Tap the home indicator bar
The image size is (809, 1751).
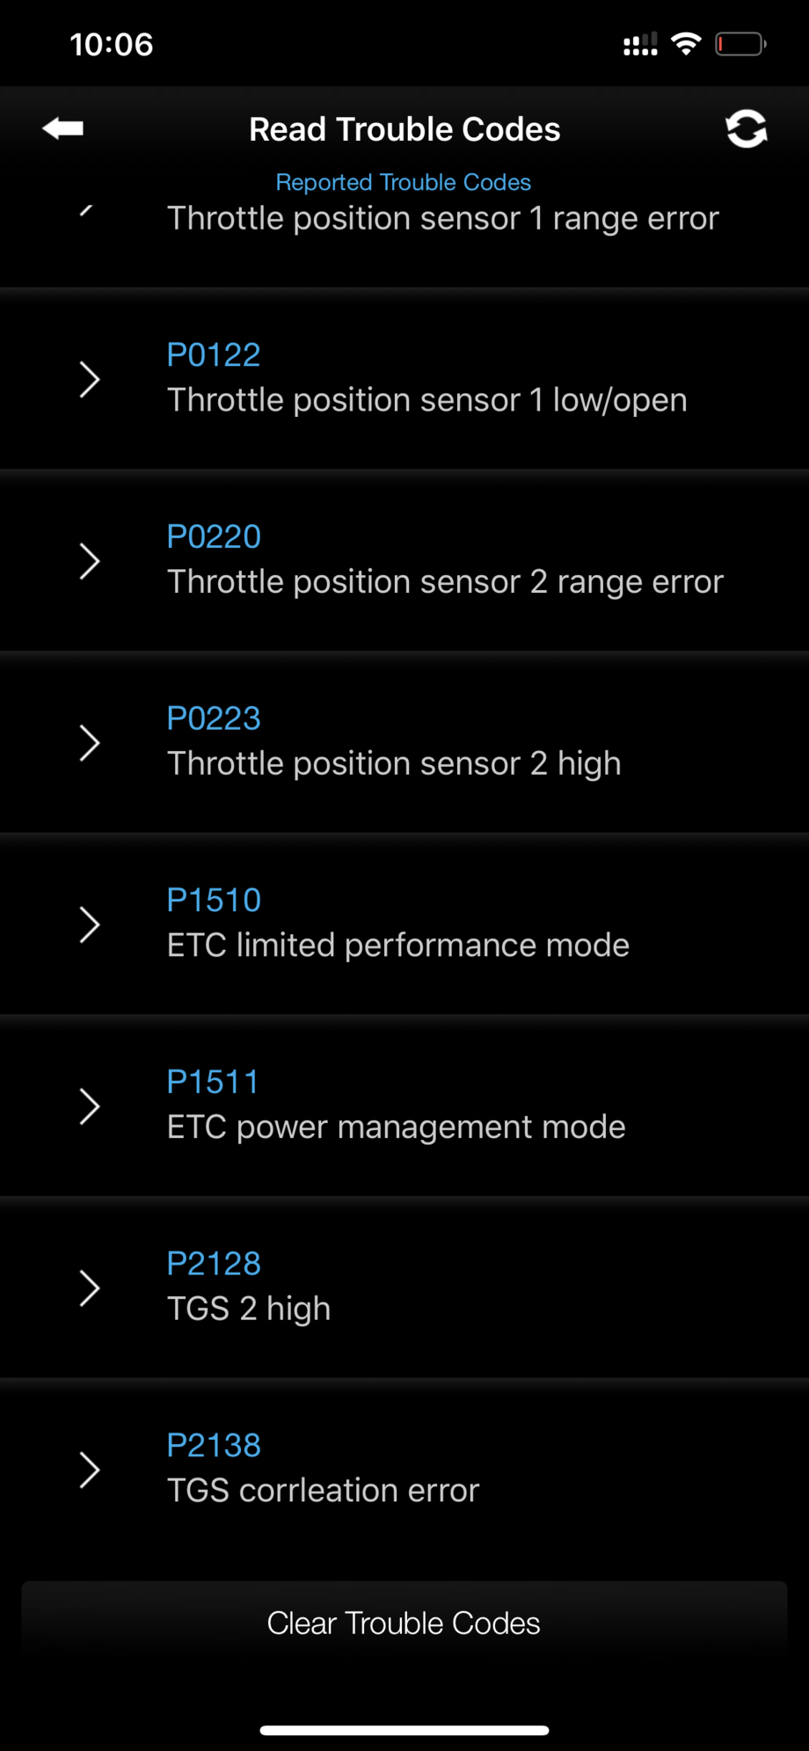[404, 1730]
